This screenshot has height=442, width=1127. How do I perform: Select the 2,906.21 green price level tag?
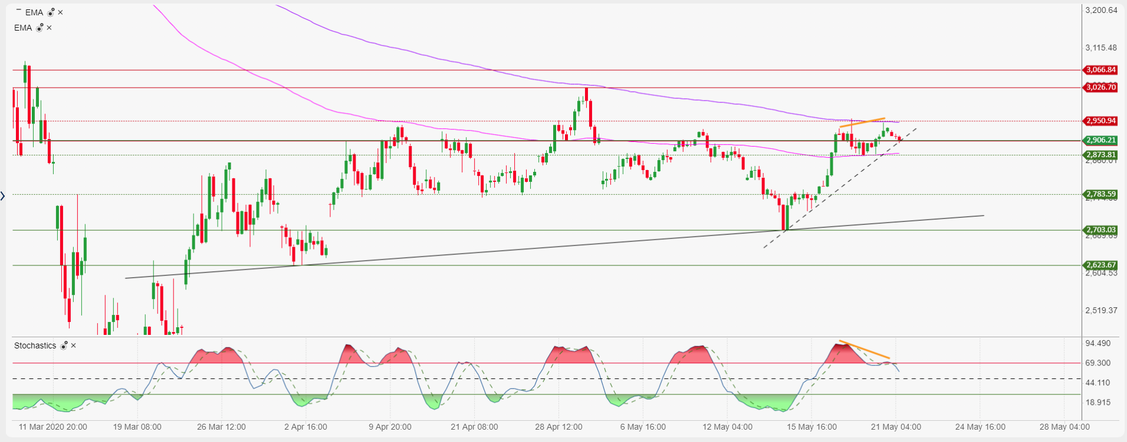point(1100,141)
